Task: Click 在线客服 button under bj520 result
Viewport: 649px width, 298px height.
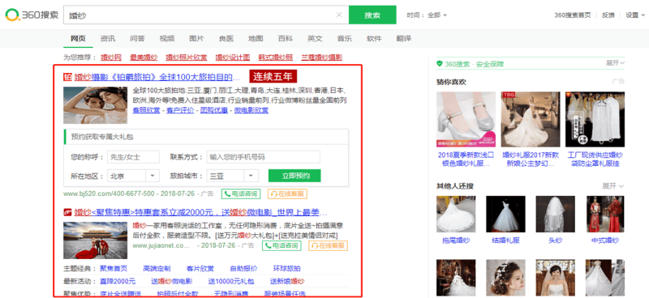Action: click(288, 194)
